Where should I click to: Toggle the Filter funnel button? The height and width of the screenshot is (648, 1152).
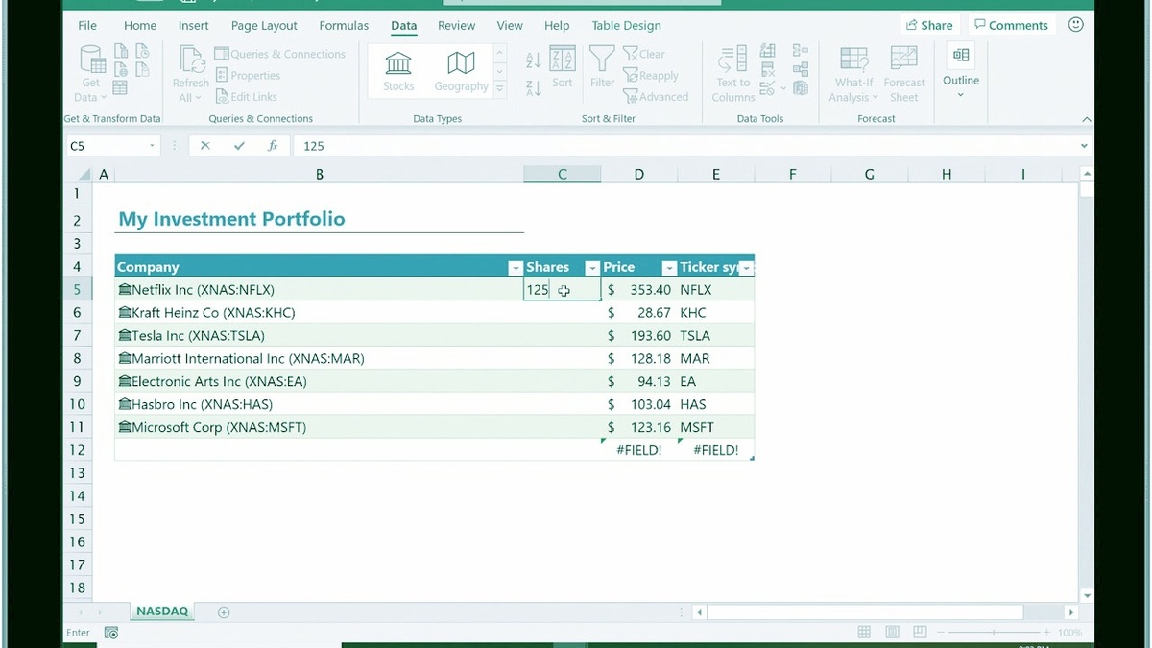[602, 67]
